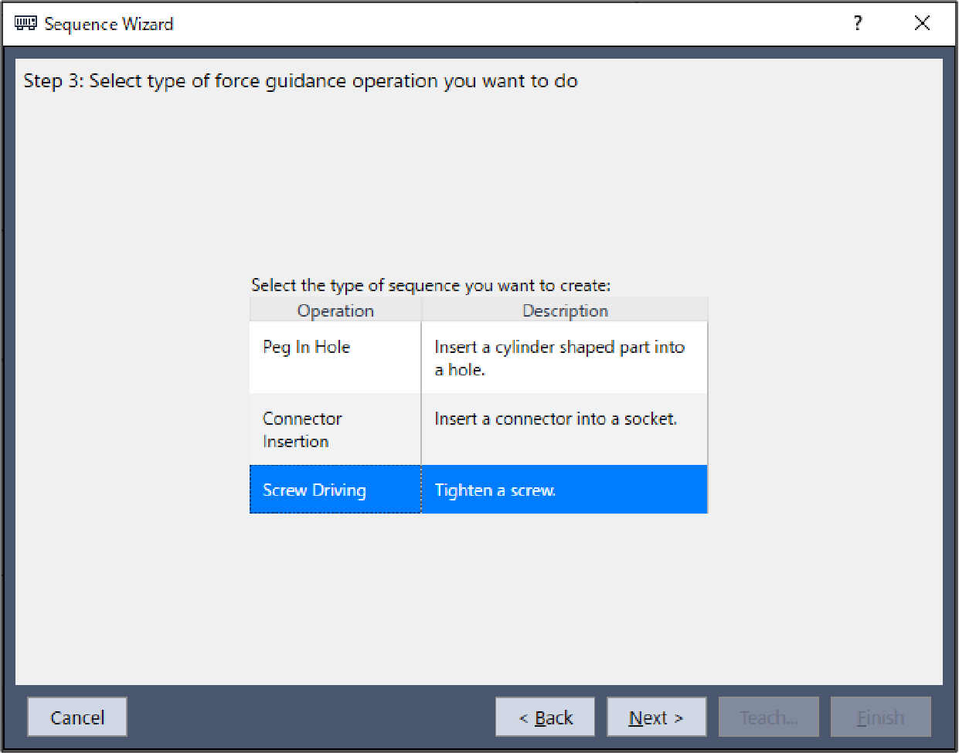Click the Sequence Wizard title text
The height and width of the screenshot is (753, 959).
pos(109,24)
